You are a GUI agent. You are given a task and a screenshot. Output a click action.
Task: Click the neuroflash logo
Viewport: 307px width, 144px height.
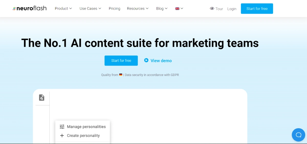click(30, 8)
